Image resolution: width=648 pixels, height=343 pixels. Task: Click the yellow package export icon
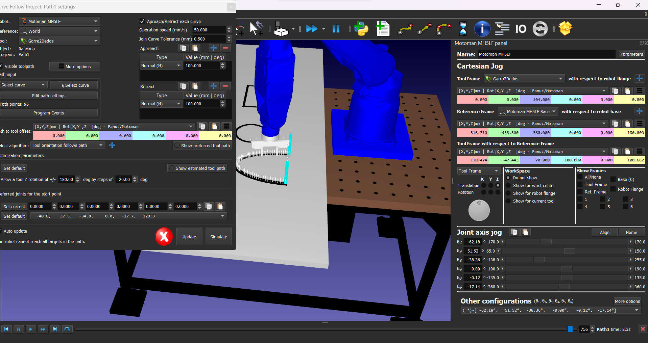(x=565, y=28)
